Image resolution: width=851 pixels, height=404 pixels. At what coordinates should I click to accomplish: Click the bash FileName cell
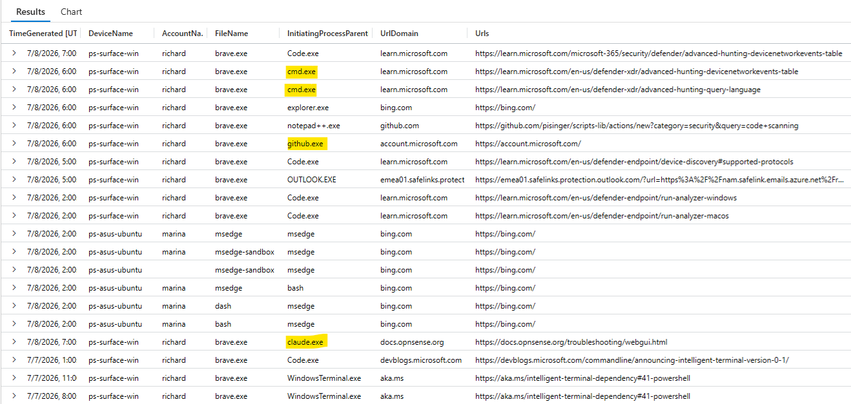click(223, 324)
